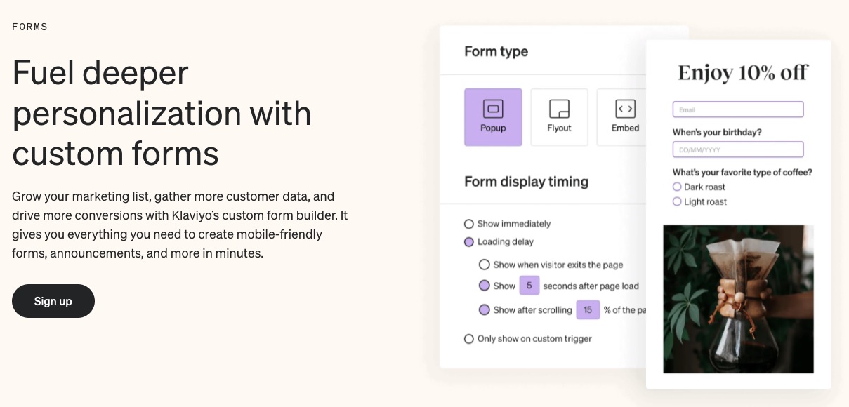
Task: Click What's your favorite type of coffee? label
Action: [742, 172]
